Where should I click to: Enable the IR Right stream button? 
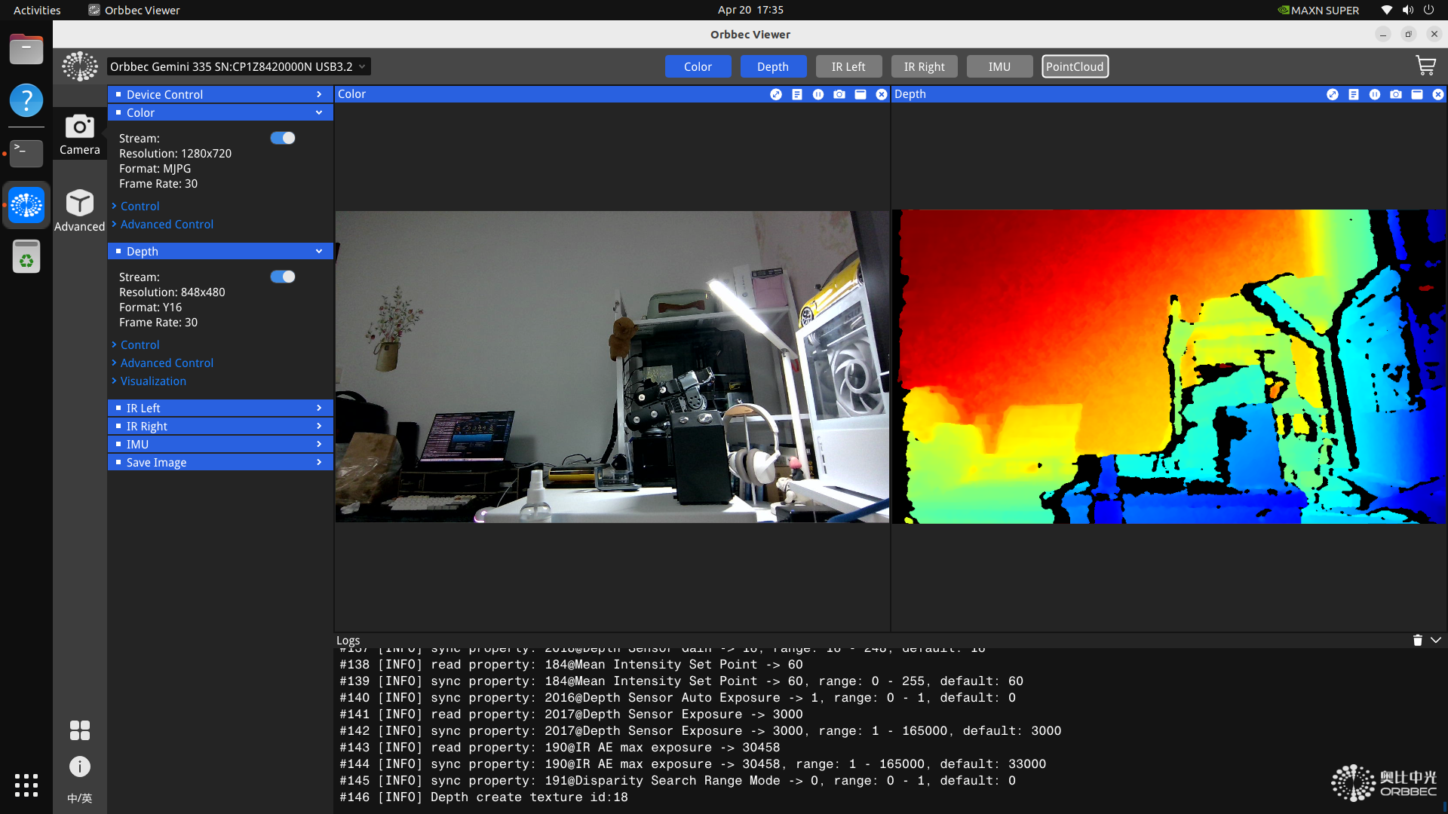click(x=924, y=66)
